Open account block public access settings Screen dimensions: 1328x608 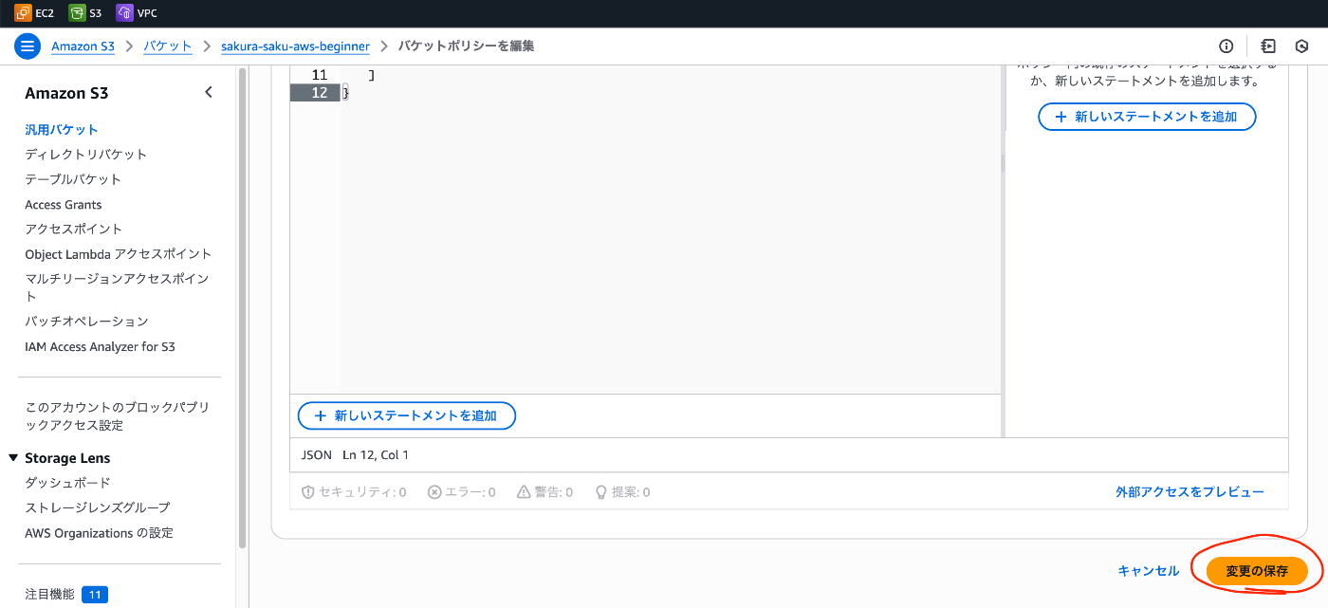click(117, 415)
